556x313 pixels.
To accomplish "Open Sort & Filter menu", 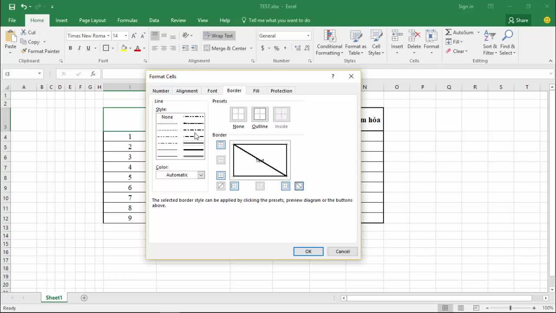I will click(490, 43).
